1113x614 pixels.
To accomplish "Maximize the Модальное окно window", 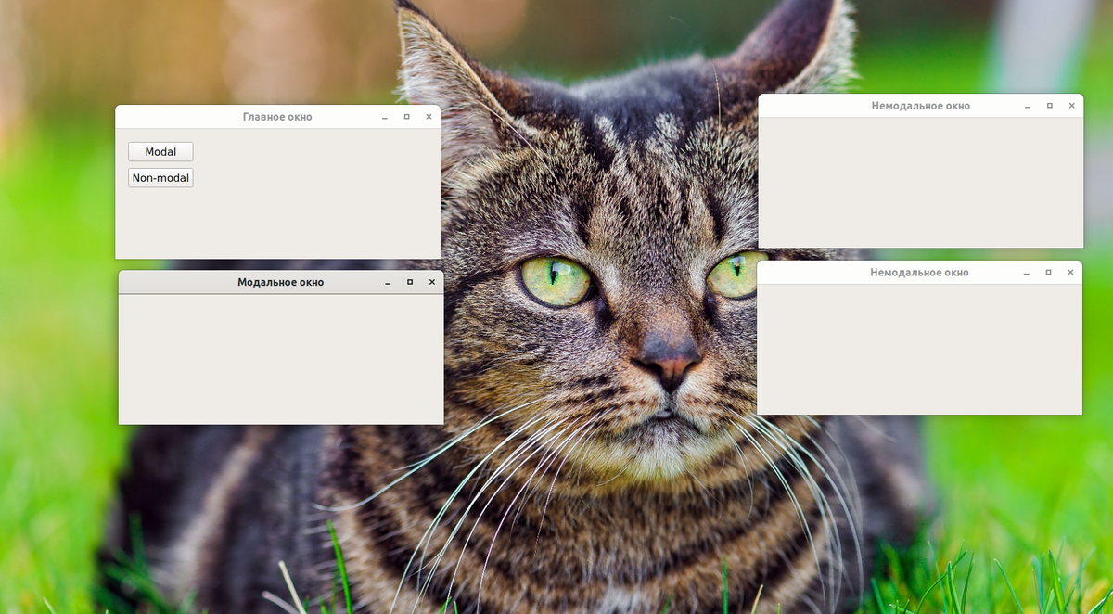I will pos(410,282).
